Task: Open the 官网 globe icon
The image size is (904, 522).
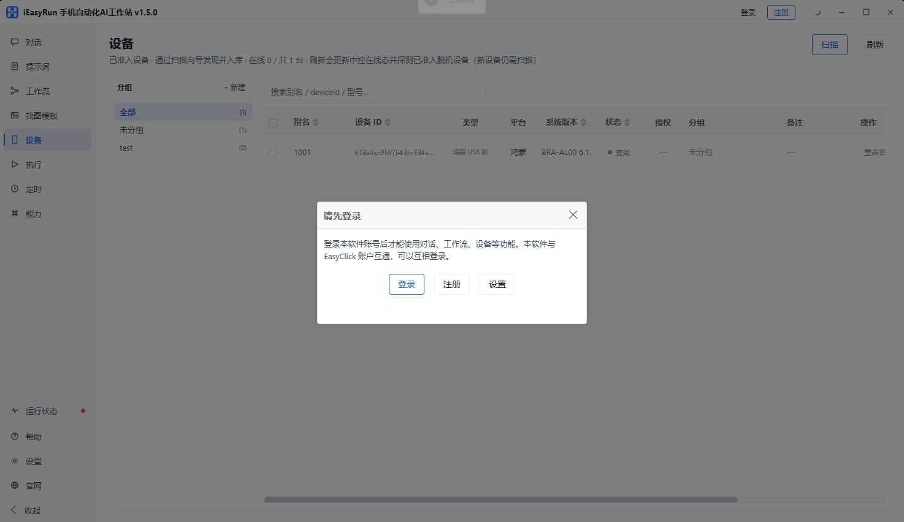Action: 15,485
